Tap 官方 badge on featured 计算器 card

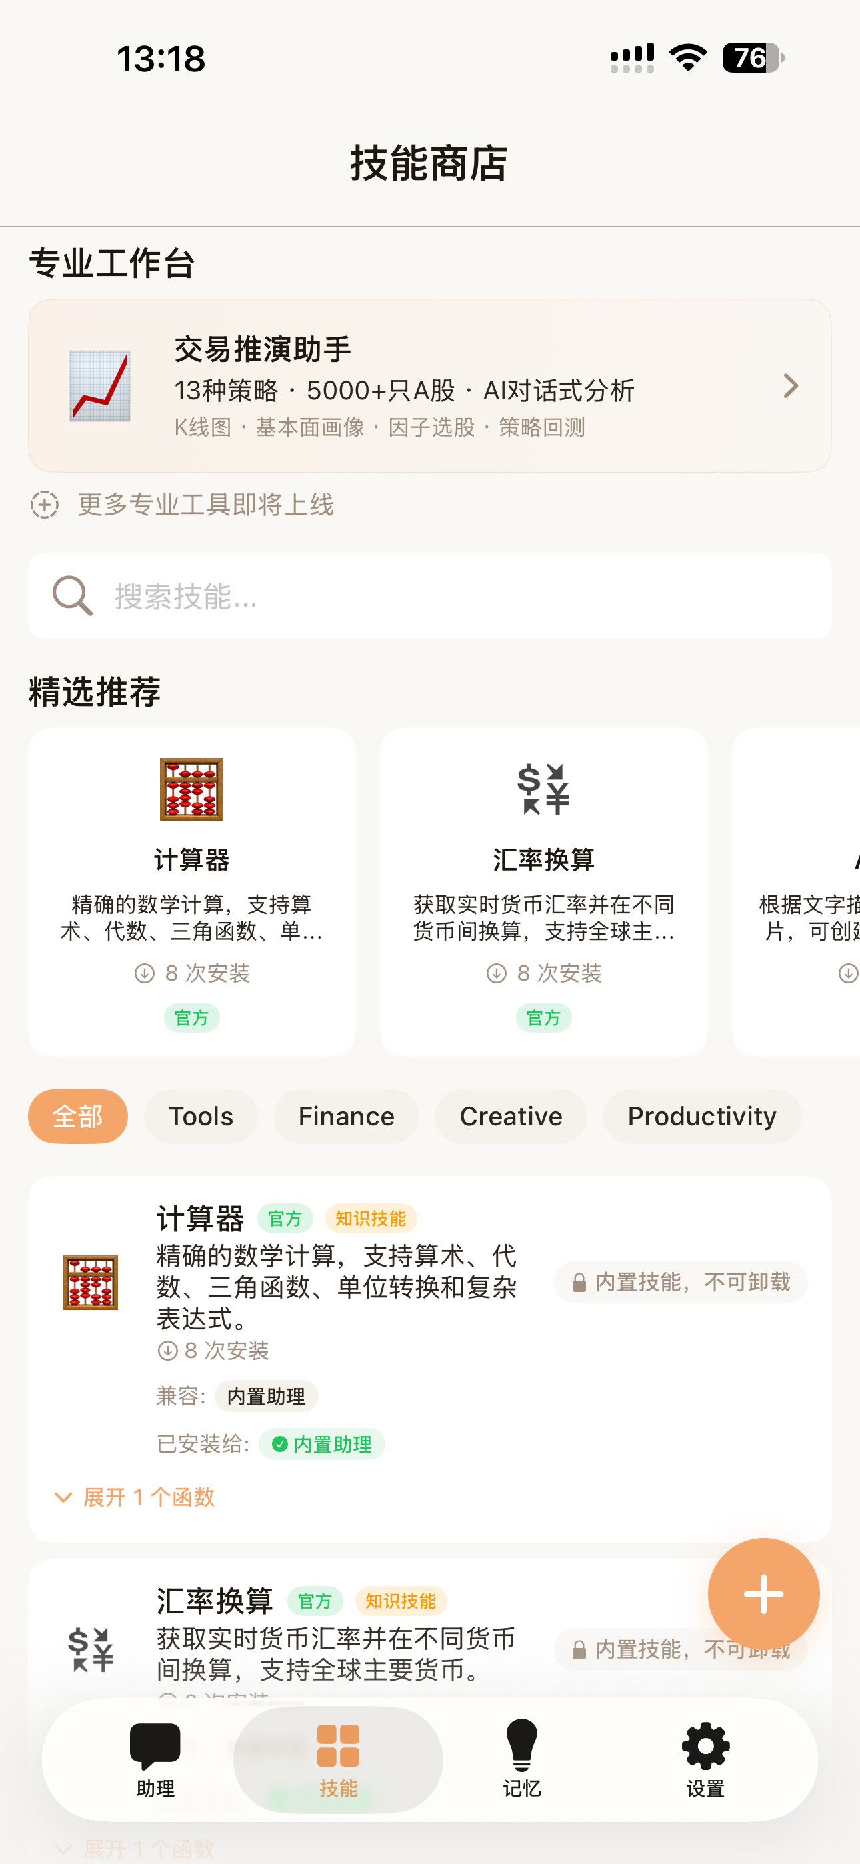coord(191,1018)
